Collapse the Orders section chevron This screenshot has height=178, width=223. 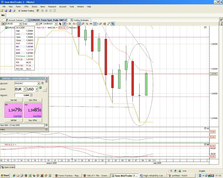[46, 129]
